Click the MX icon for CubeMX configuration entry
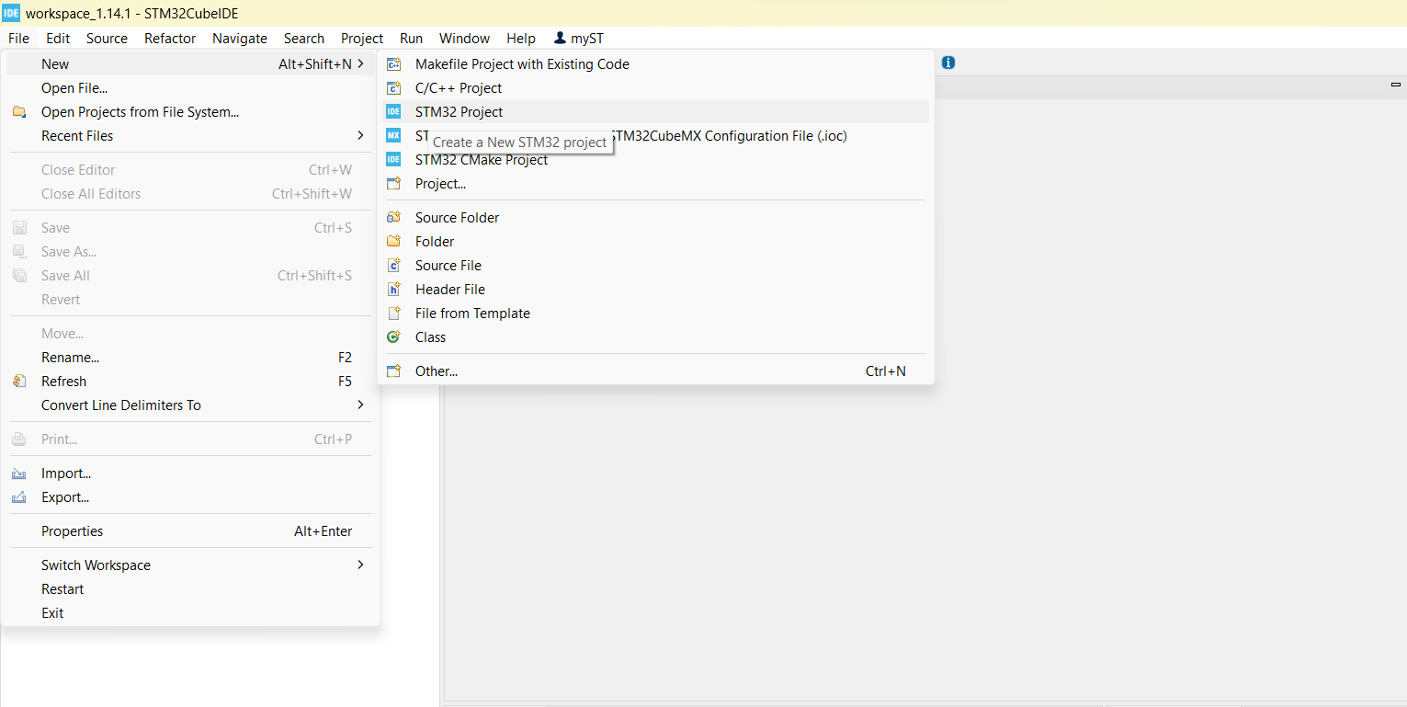The image size is (1407, 707). [393, 136]
